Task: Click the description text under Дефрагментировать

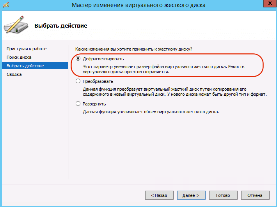Action: point(163,70)
